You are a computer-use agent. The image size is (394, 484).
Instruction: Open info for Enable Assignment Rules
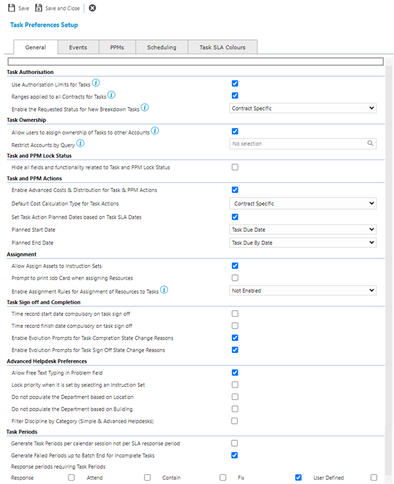pos(164,289)
